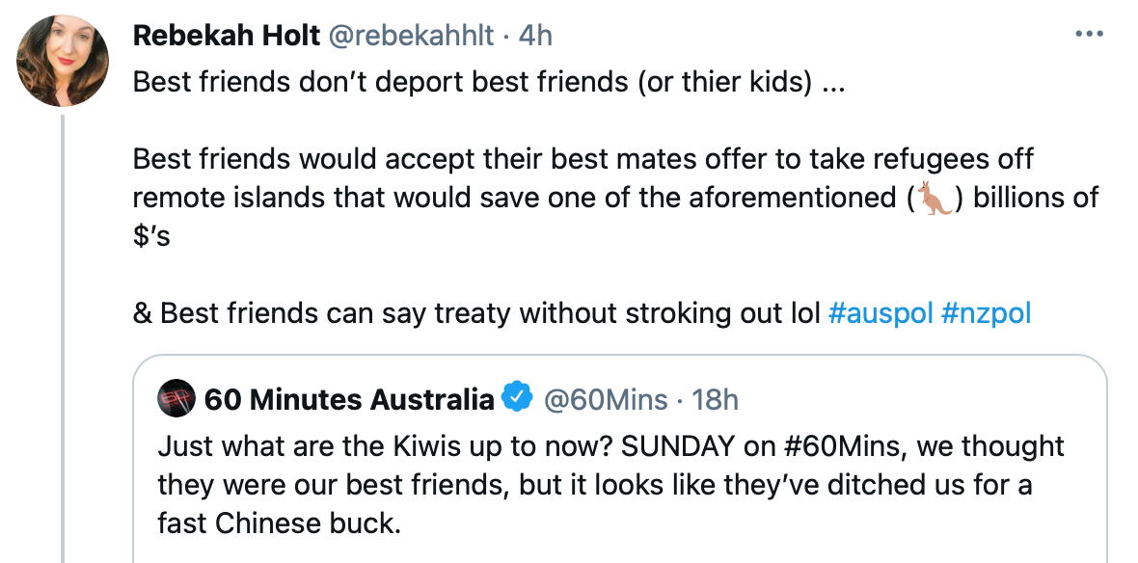Open the 60 Minutes Australia account name
1138x563 pixels.
click(x=349, y=398)
